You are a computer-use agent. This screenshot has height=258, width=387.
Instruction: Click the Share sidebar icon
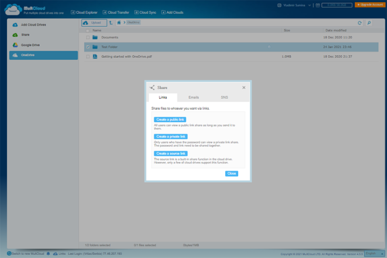[15, 35]
